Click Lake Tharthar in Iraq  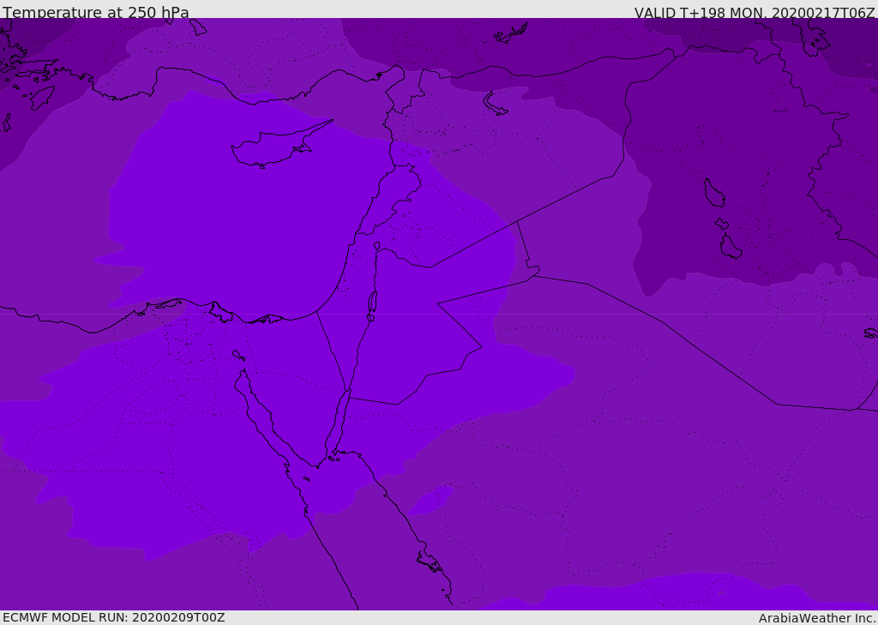coord(713,194)
